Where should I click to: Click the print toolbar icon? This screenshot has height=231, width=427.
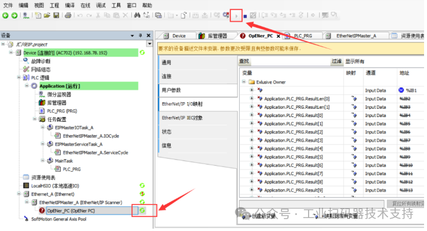click(68, 15)
